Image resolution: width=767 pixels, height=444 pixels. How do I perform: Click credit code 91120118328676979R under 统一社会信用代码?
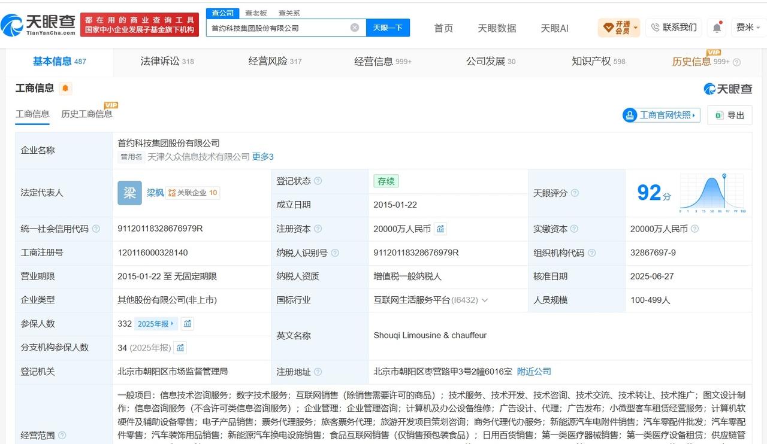[x=160, y=229]
